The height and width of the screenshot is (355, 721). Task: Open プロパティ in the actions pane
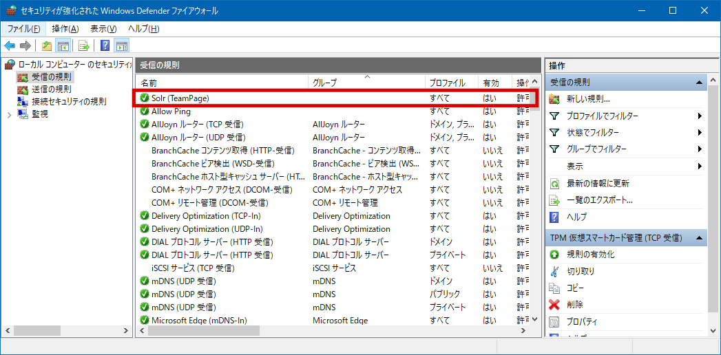click(x=582, y=321)
